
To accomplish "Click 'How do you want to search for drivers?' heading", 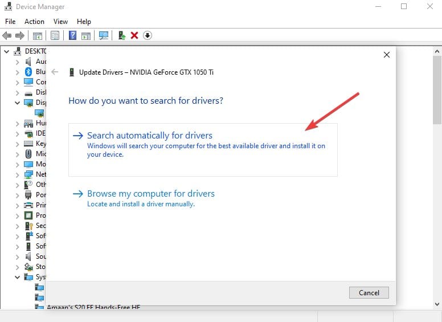I will [146, 101].
